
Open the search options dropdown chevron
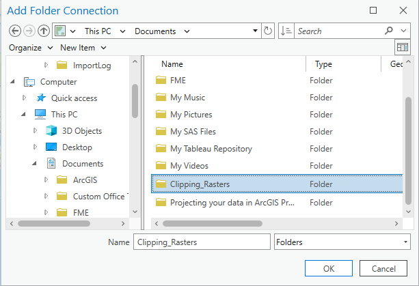[x=404, y=31]
